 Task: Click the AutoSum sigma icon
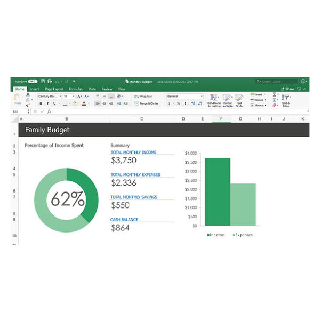[275, 95]
